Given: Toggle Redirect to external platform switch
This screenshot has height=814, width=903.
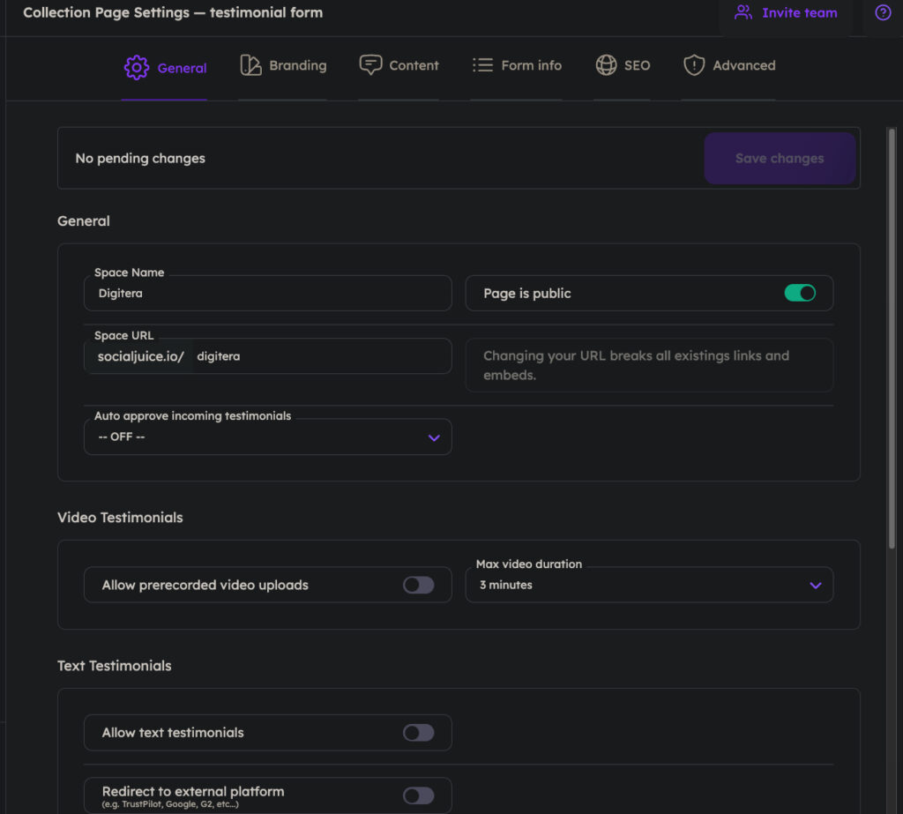Looking at the screenshot, I should click(419, 795).
